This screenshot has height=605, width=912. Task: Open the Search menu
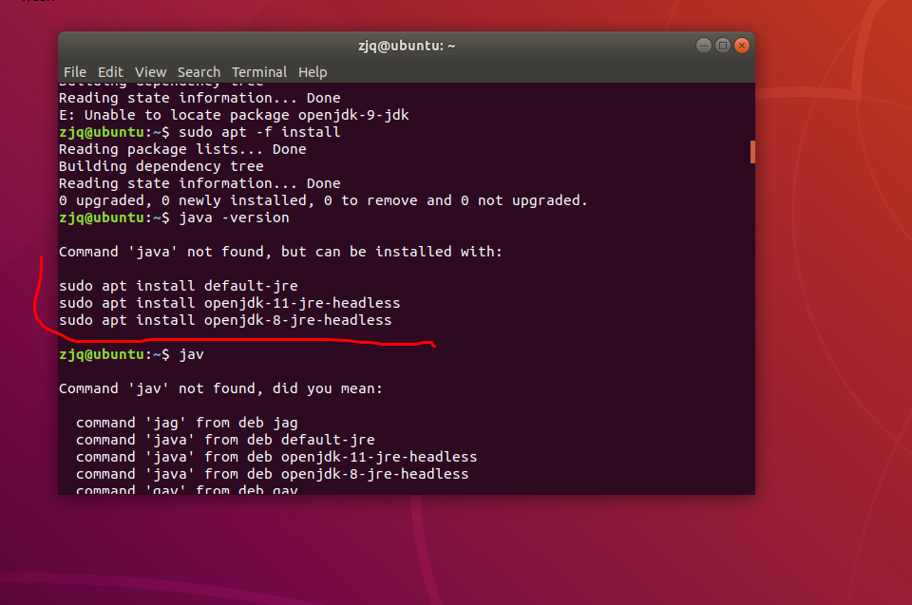[x=199, y=72]
